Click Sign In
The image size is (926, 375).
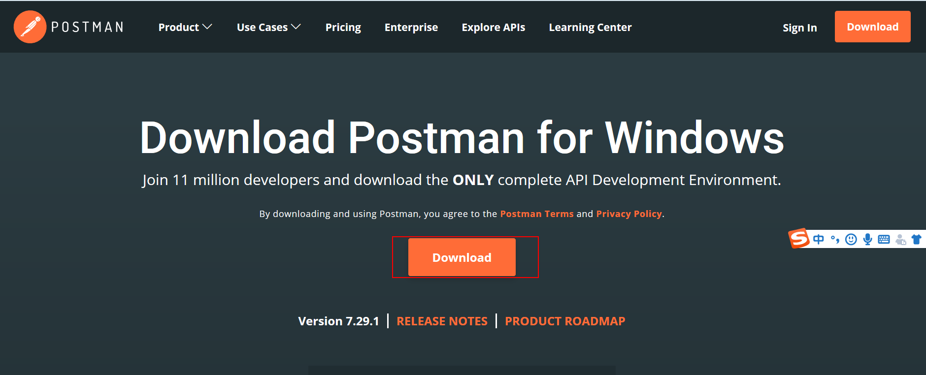click(799, 28)
